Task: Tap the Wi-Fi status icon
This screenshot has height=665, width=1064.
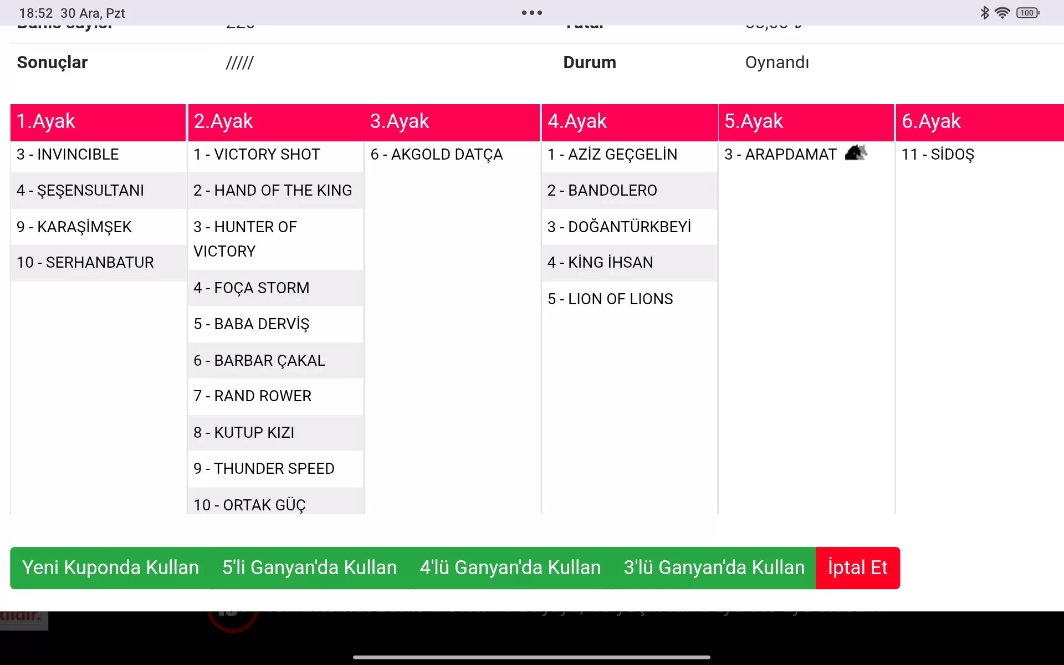Action: coord(1002,13)
